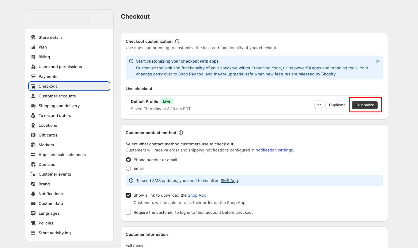This screenshot has height=248, width=418.
Task: Click the Checkout cart icon in sidebar
Action: 33,86
